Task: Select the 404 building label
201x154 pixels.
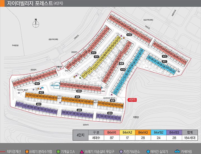Action: [x=110, y=113]
